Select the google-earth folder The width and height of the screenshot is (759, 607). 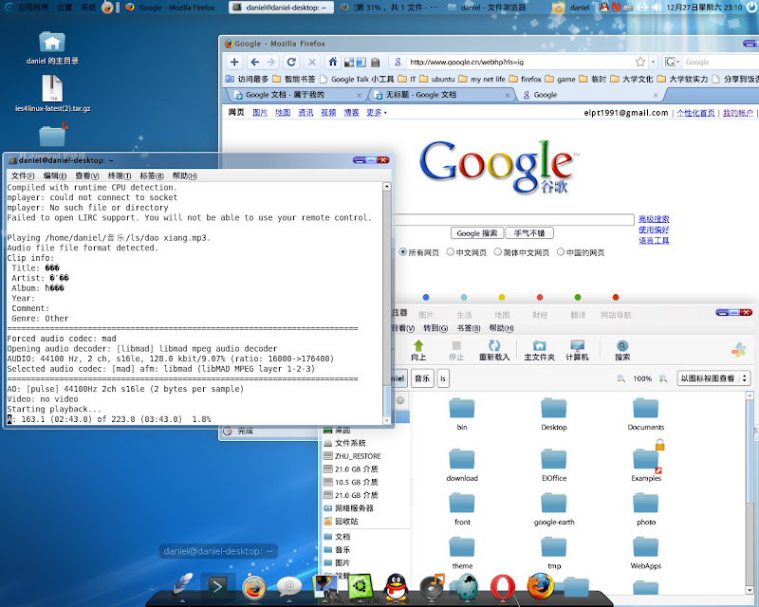pos(554,508)
